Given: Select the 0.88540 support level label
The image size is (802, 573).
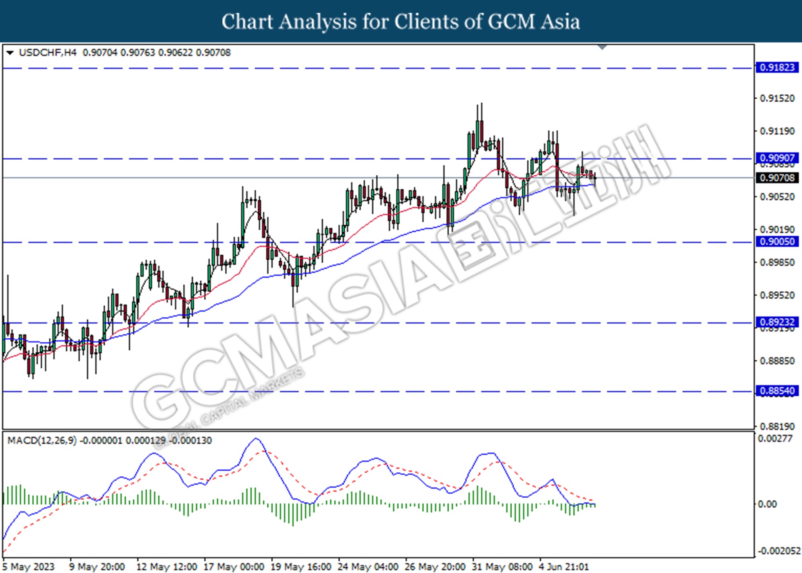Looking at the screenshot, I should pos(777,391).
